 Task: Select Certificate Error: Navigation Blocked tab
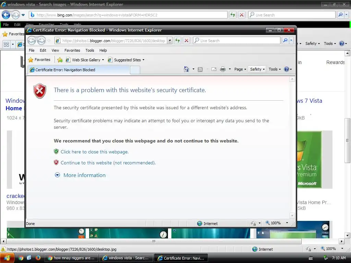coord(79,70)
